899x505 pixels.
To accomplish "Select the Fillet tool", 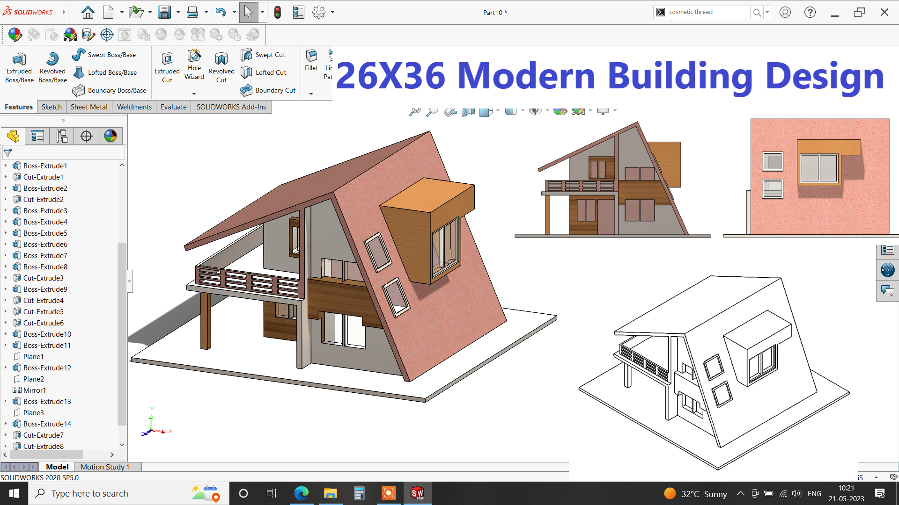I will tap(311, 60).
